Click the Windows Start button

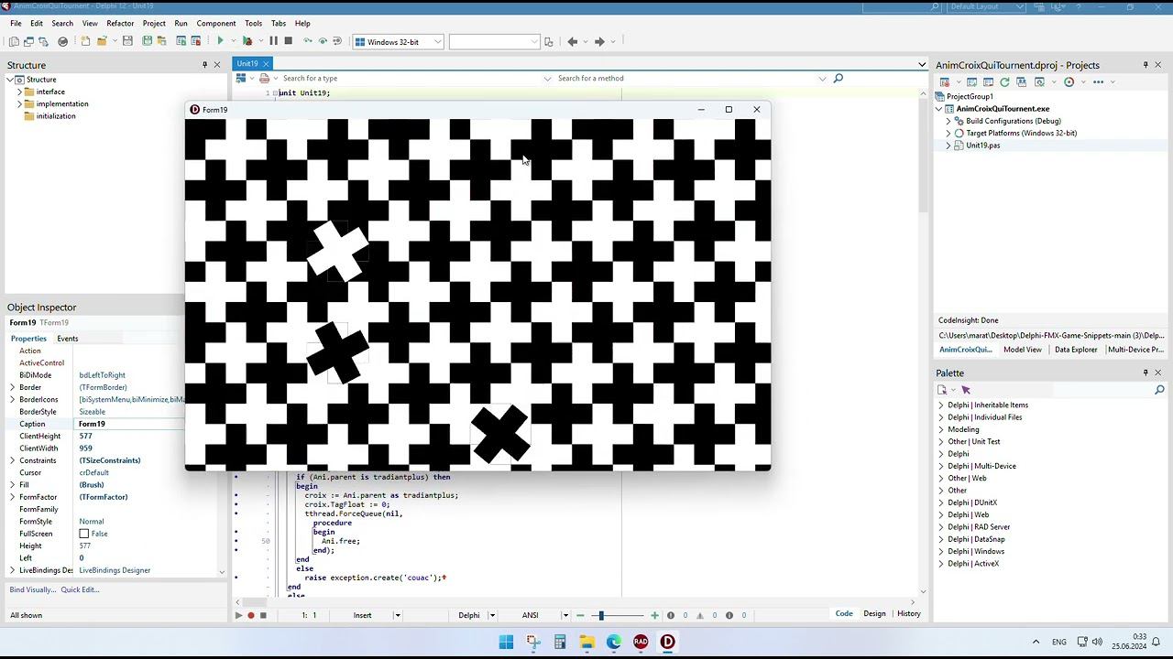(506, 642)
